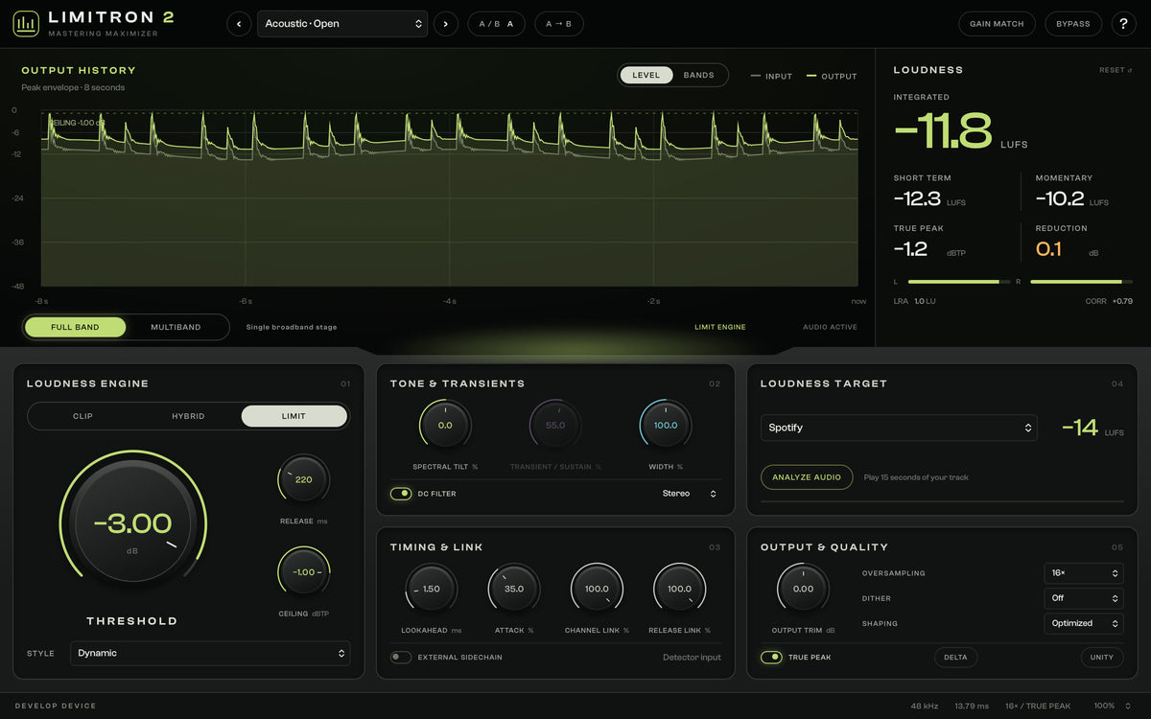This screenshot has width=1151, height=719.
Task: Open the 100% zoom scale dropdown
Action: click(x=1113, y=707)
